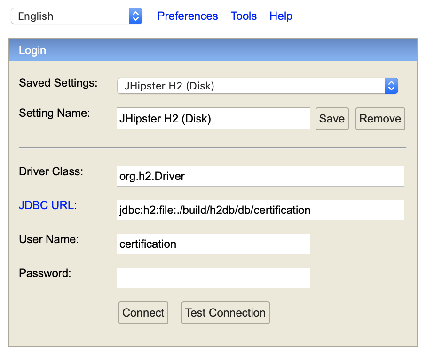This screenshot has width=426, height=358.
Task: Click the Test Connection button
Action: click(x=226, y=313)
